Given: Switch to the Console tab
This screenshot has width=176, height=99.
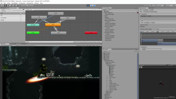Looking at the screenshot, I should click(x=13, y=44).
